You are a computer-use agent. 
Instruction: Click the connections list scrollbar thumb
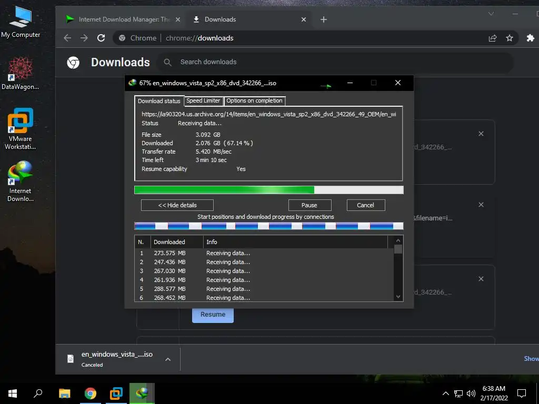click(x=398, y=249)
